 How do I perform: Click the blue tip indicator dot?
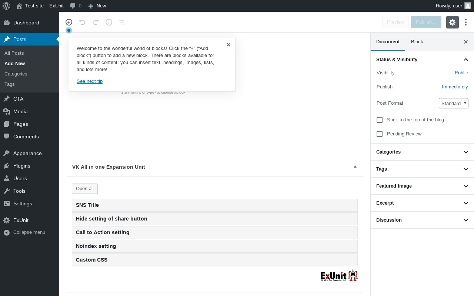69,30
